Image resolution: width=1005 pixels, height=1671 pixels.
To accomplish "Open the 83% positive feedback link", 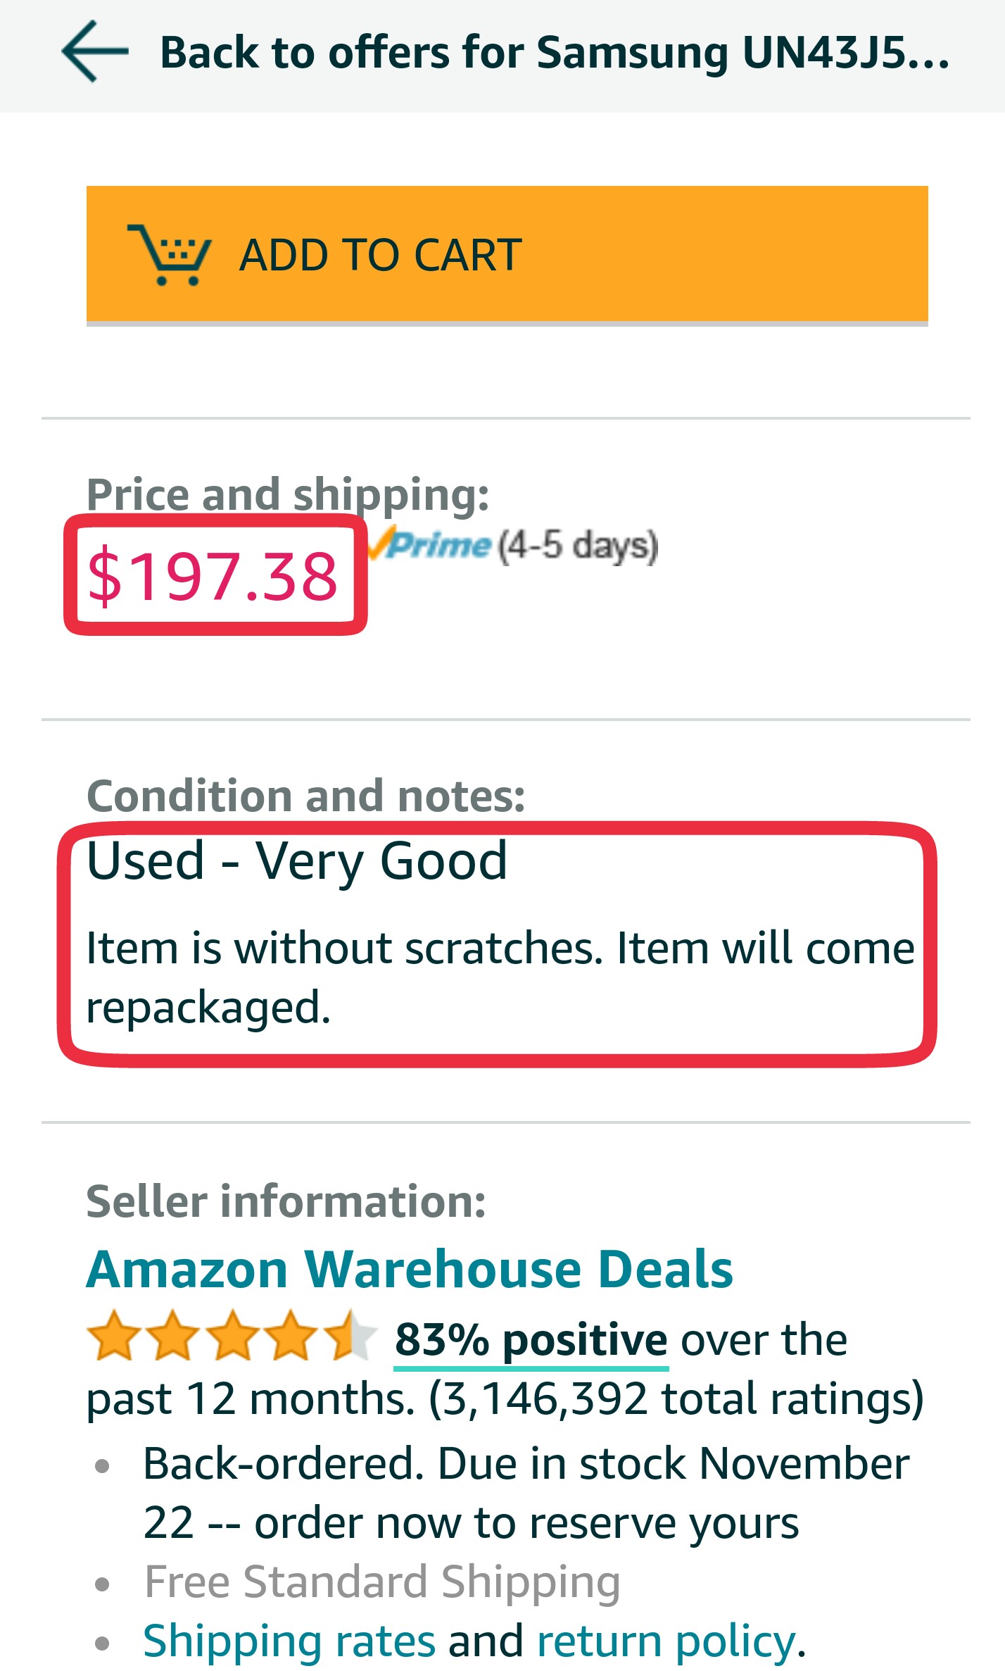I will click(x=531, y=1339).
